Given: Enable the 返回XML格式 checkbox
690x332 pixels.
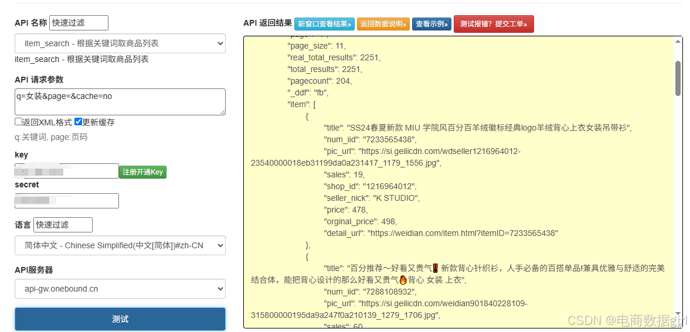Looking at the screenshot, I should pyautogui.click(x=19, y=122).
